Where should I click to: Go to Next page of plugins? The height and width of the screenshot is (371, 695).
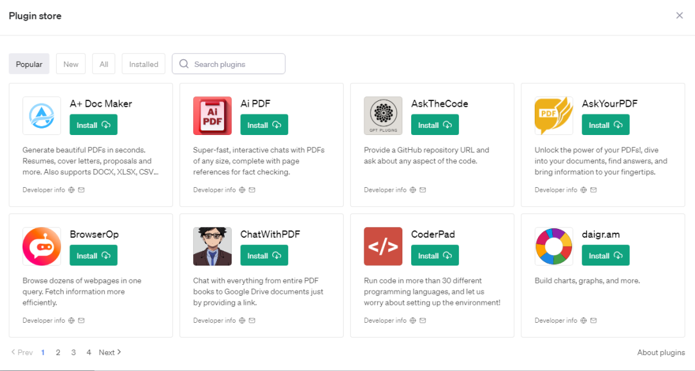tap(110, 352)
